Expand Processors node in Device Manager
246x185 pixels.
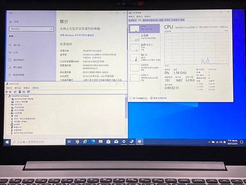[x=10, y=125]
